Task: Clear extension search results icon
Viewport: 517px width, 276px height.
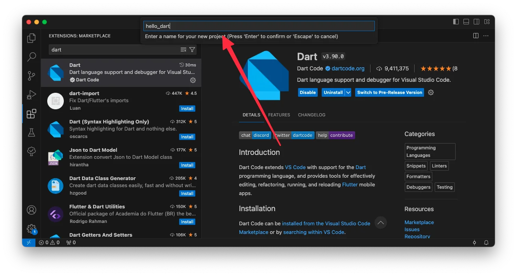Action: pos(183,50)
